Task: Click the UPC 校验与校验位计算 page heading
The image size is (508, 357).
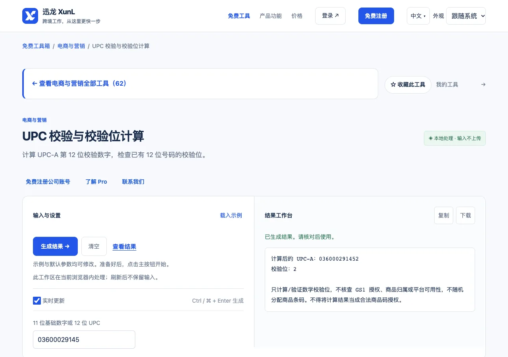Action: (83, 136)
